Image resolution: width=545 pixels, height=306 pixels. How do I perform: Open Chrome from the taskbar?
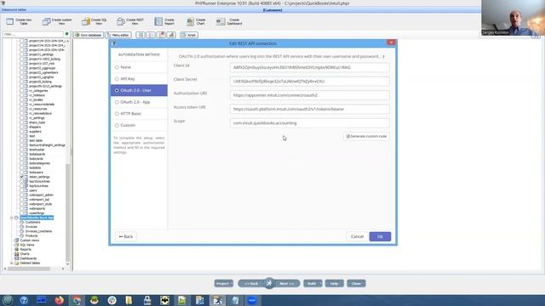point(77,300)
